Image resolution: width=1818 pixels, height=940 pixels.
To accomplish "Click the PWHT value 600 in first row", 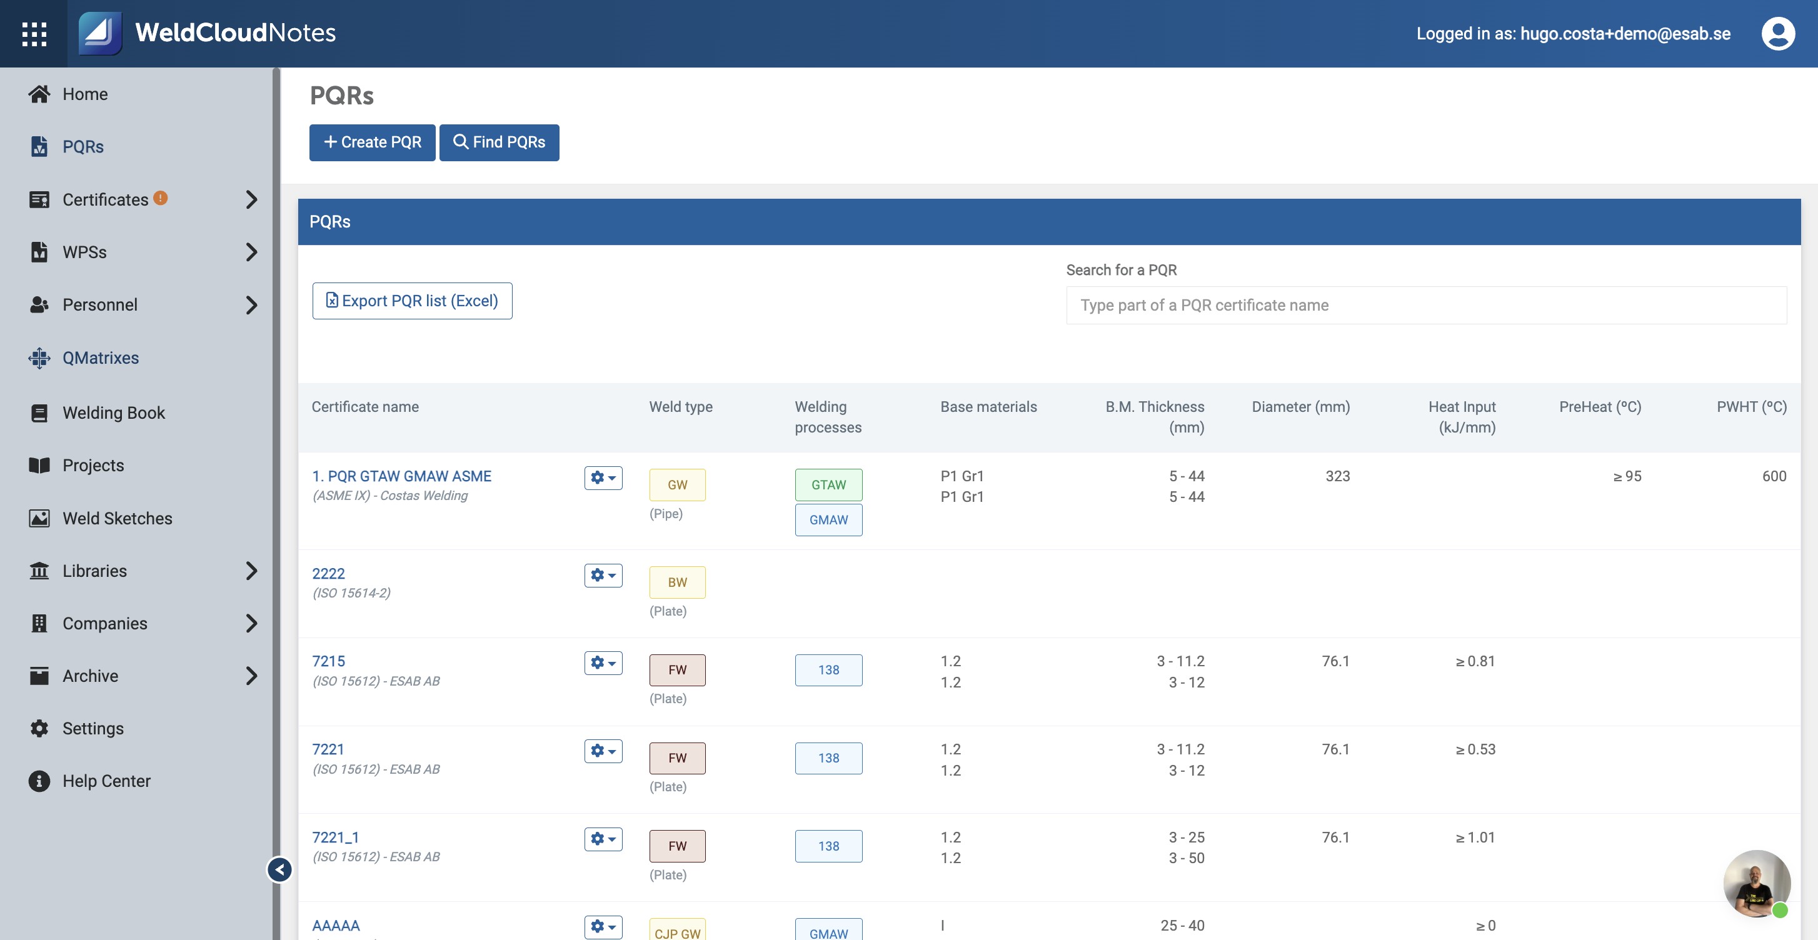I will click(x=1774, y=476).
